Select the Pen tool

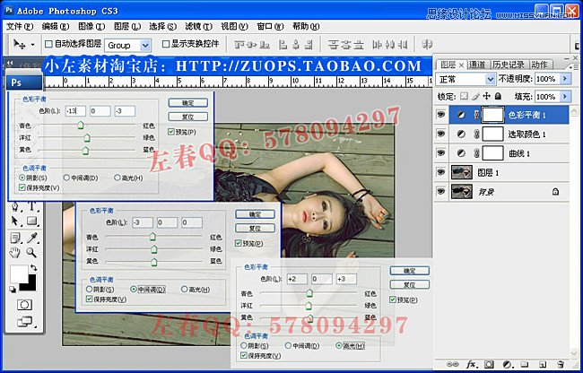click(15, 206)
